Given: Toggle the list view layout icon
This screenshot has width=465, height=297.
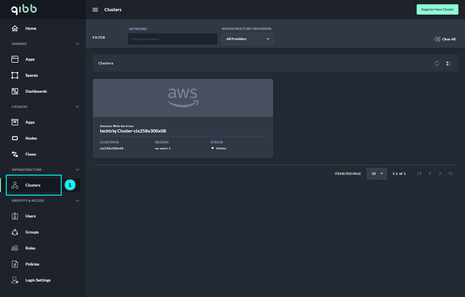Looking at the screenshot, I should coord(448,64).
